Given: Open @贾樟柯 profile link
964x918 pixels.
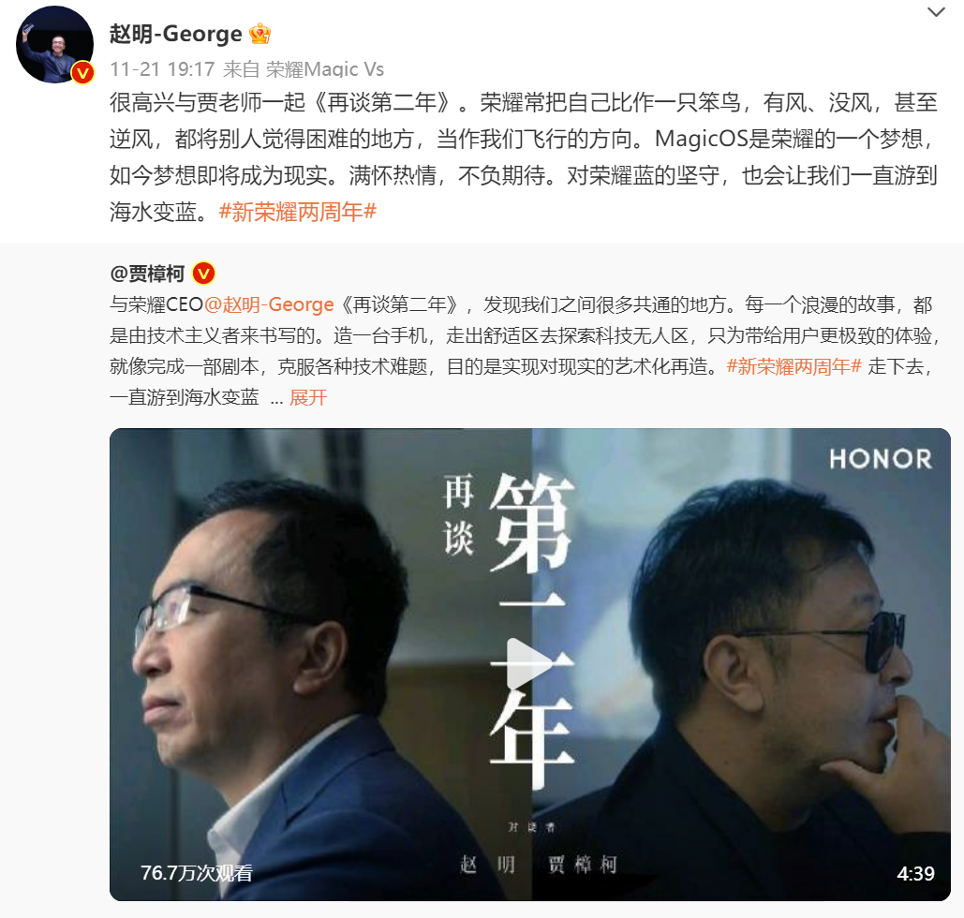Looking at the screenshot, I should (x=147, y=273).
